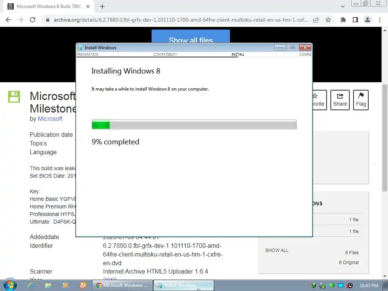Click the first '1 file' download row
This screenshot has width=388, height=291.
click(x=354, y=219)
